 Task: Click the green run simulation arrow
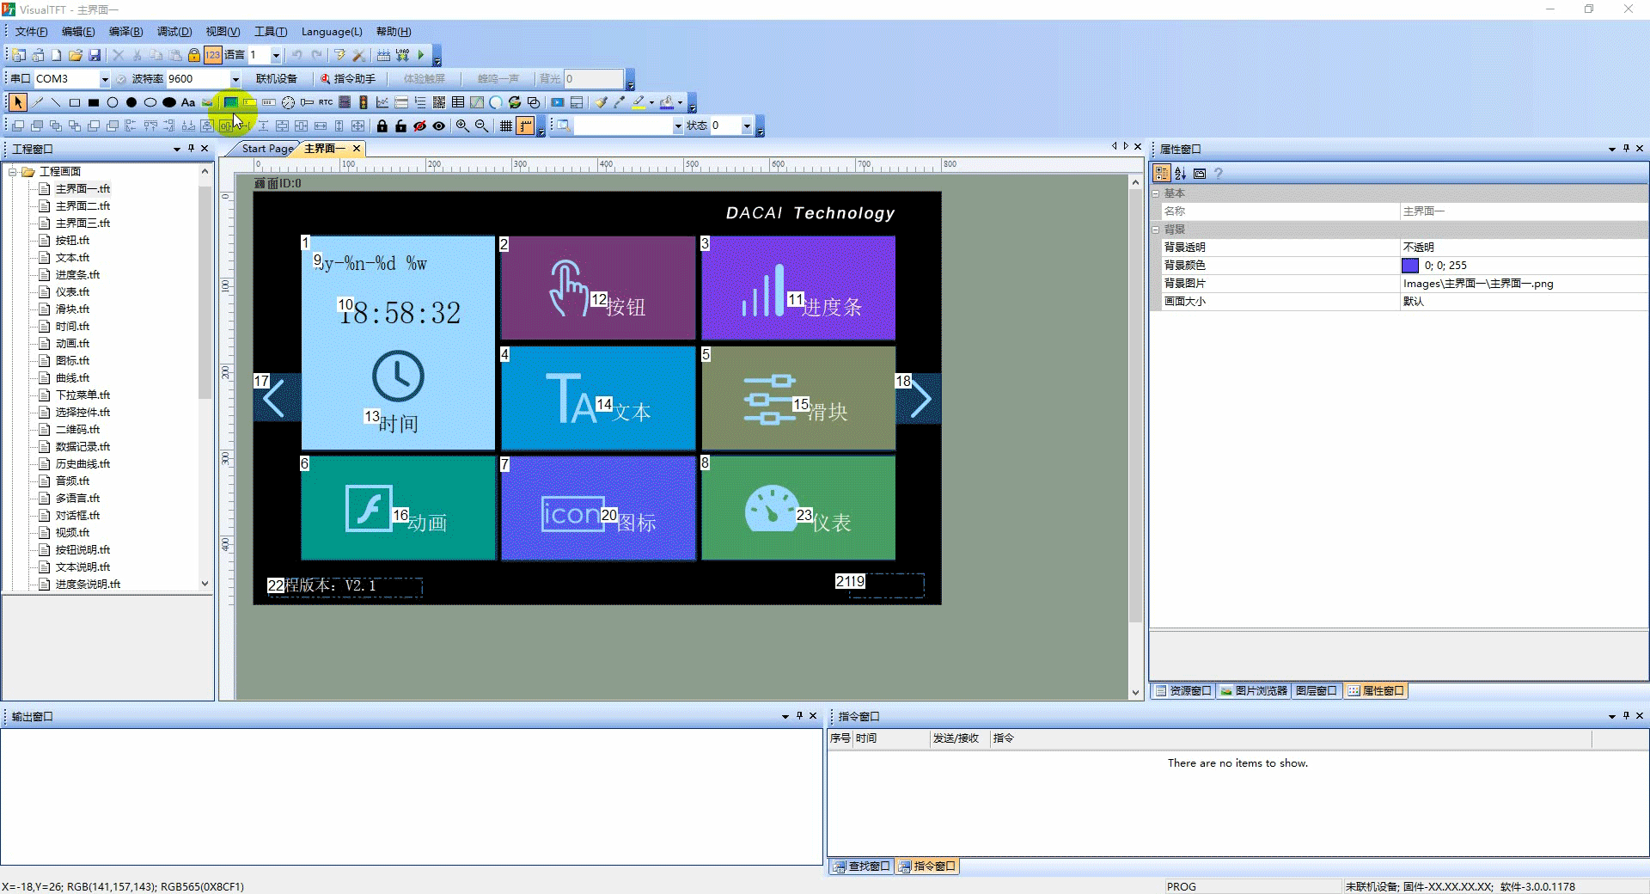421,55
